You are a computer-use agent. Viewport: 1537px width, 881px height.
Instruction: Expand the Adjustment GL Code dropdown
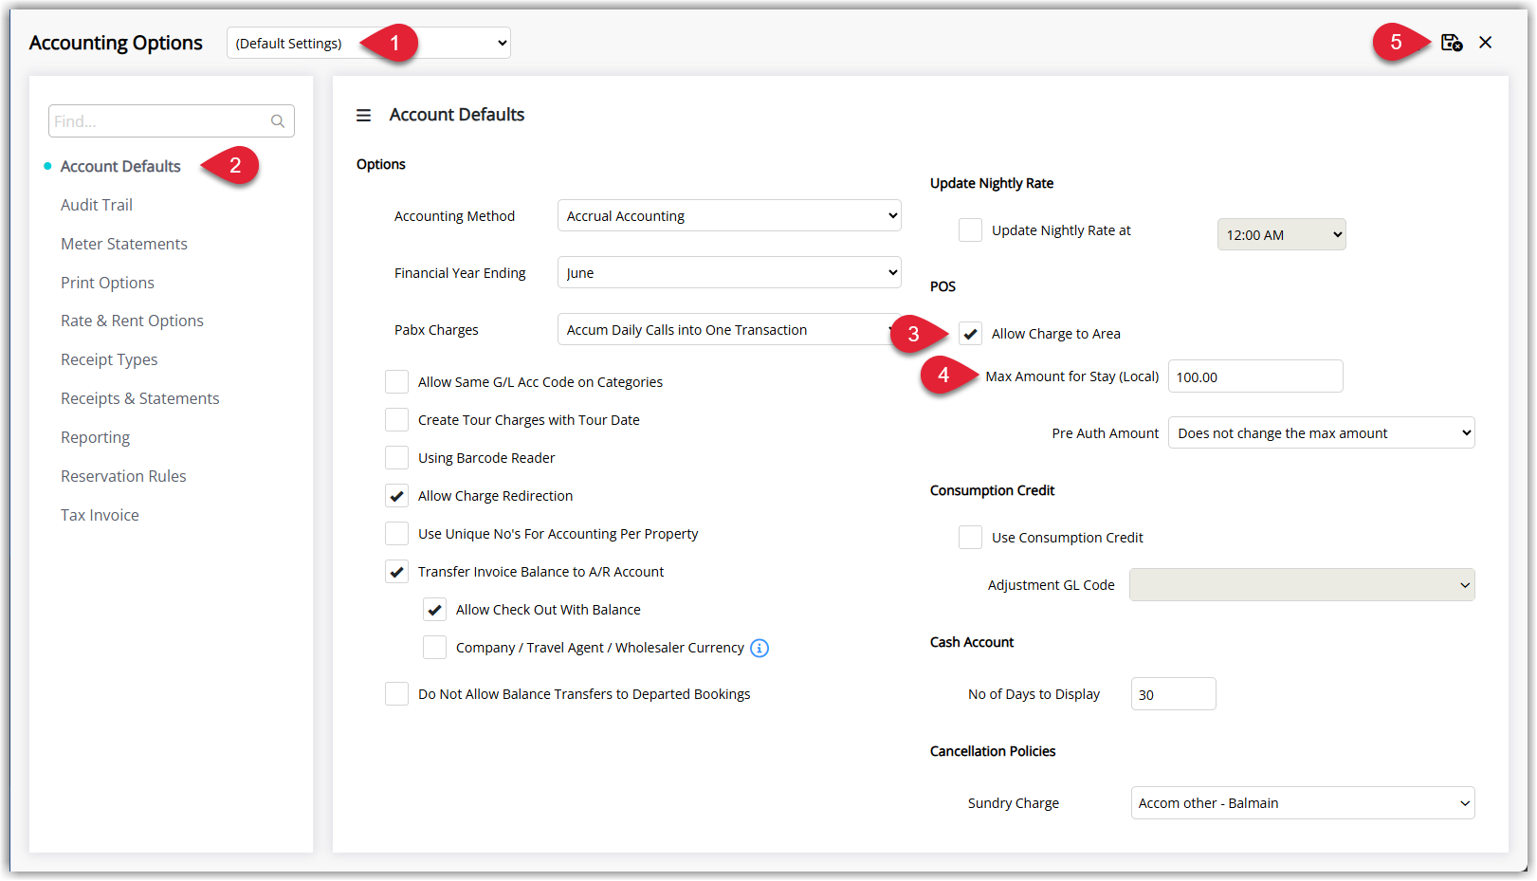tap(1302, 584)
